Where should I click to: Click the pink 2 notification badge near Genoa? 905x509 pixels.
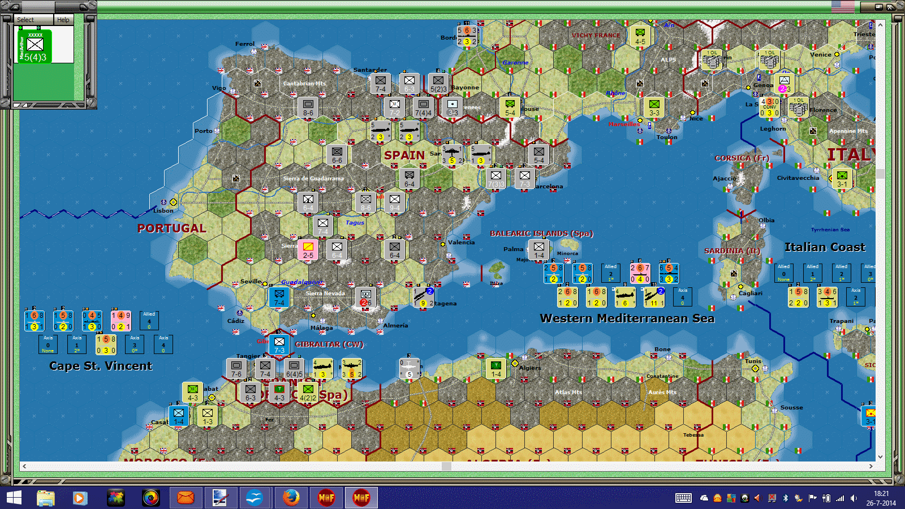[x=783, y=88]
